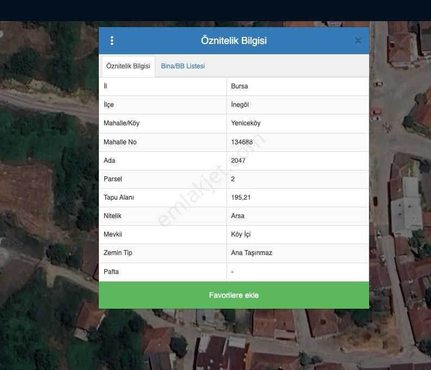Screen dimensions: 431x370
Task: Close the Öznitelik Bilgisi dialog
Action: 358,41
